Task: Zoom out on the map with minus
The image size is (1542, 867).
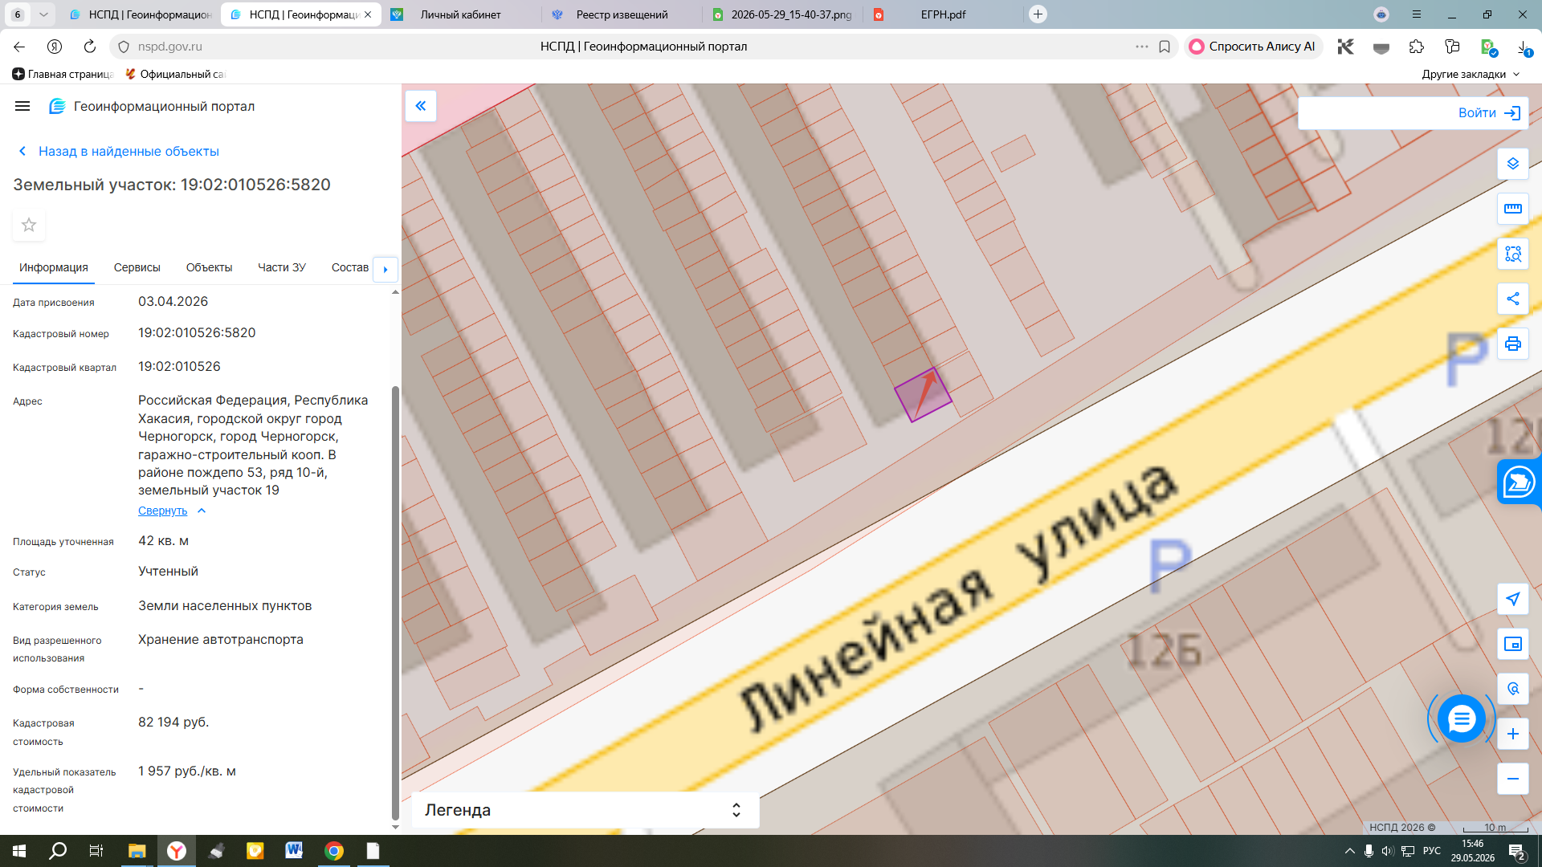Action: point(1513,779)
